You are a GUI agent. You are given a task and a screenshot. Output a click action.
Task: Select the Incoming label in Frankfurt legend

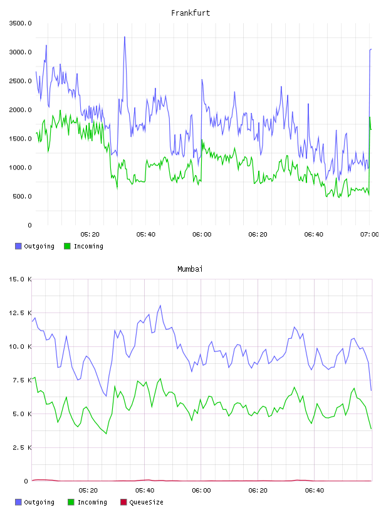pos(88,246)
